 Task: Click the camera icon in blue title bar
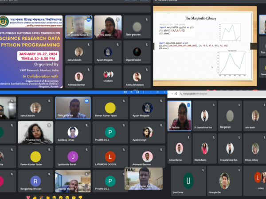coord(125,92)
